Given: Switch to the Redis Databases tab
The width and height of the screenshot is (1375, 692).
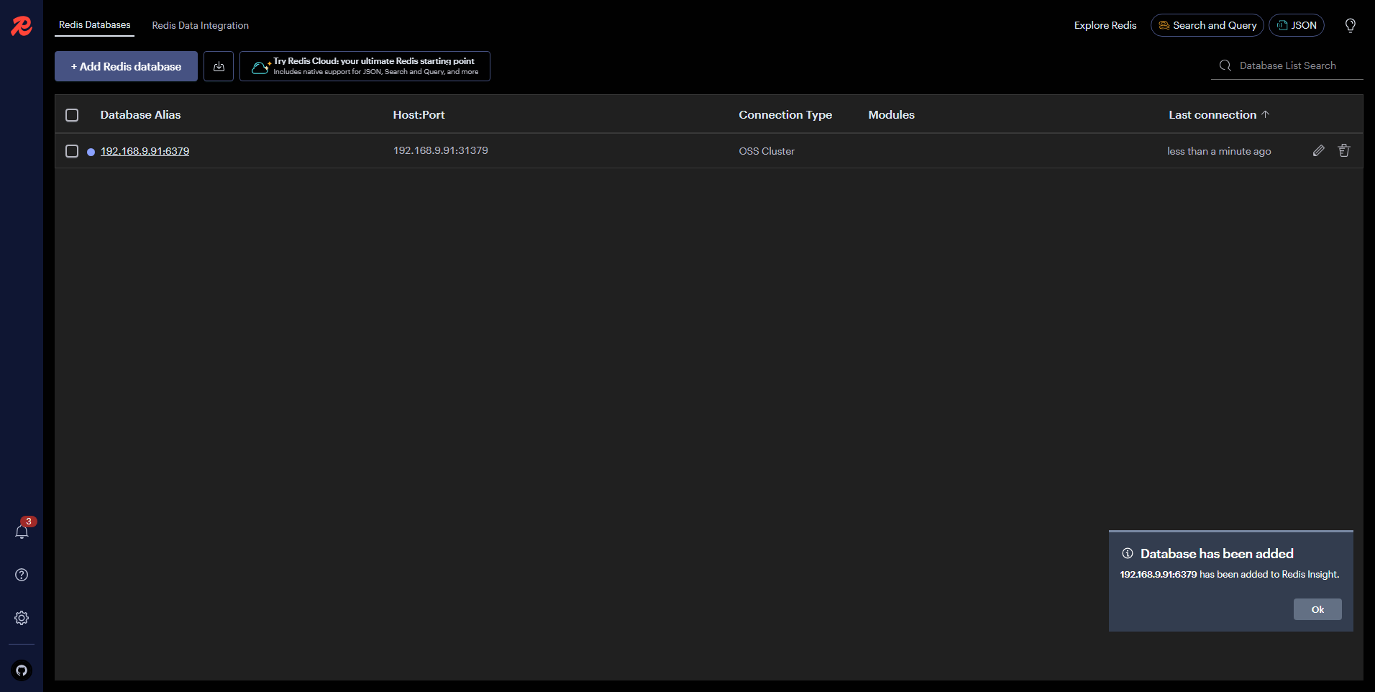Looking at the screenshot, I should (x=95, y=25).
